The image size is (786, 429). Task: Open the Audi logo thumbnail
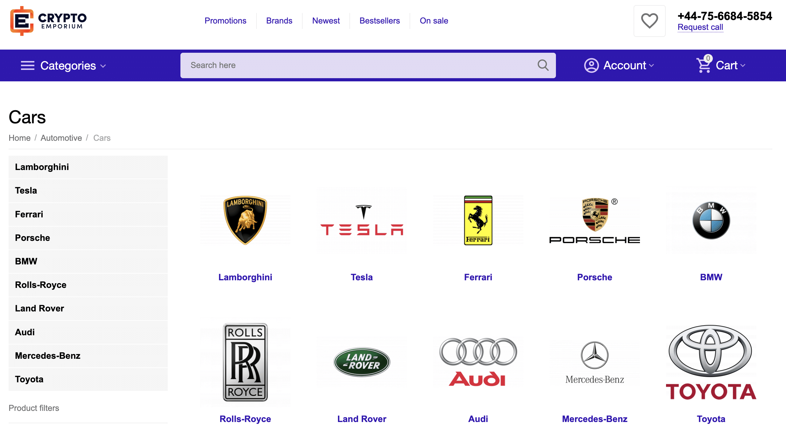click(478, 362)
